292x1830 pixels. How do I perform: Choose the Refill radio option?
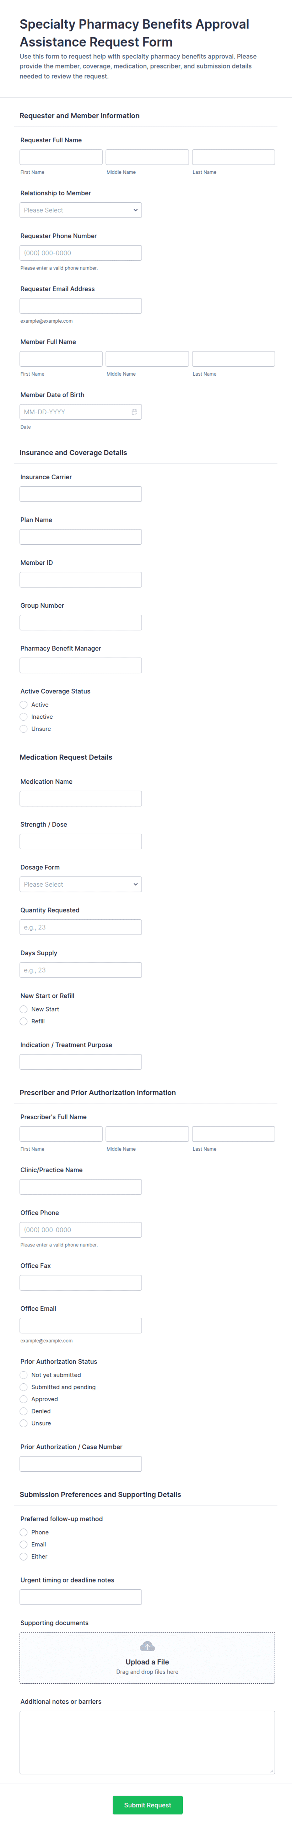coord(24,1021)
